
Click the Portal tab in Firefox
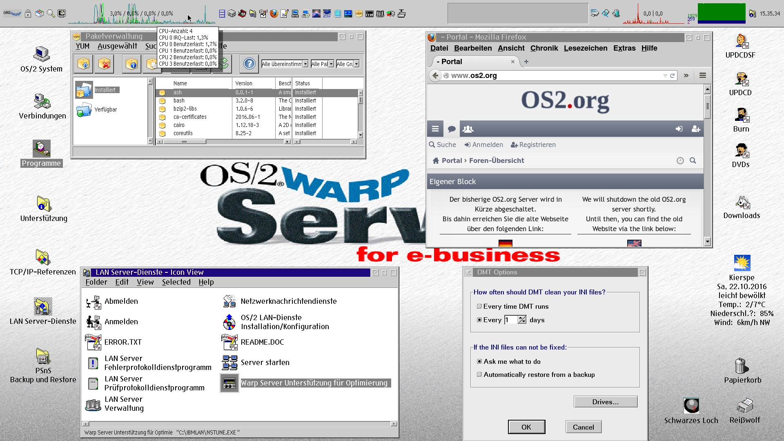474,62
